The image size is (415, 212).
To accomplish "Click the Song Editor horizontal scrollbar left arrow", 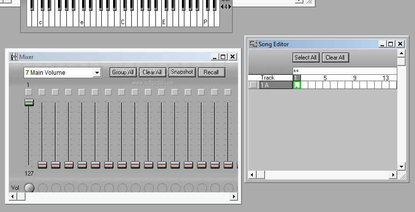I will pyautogui.click(x=252, y=175).
